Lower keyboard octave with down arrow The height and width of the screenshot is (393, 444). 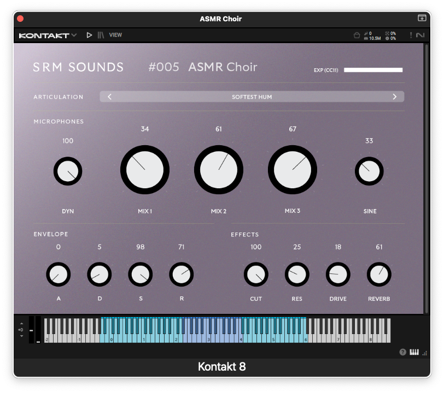point(21,336)
